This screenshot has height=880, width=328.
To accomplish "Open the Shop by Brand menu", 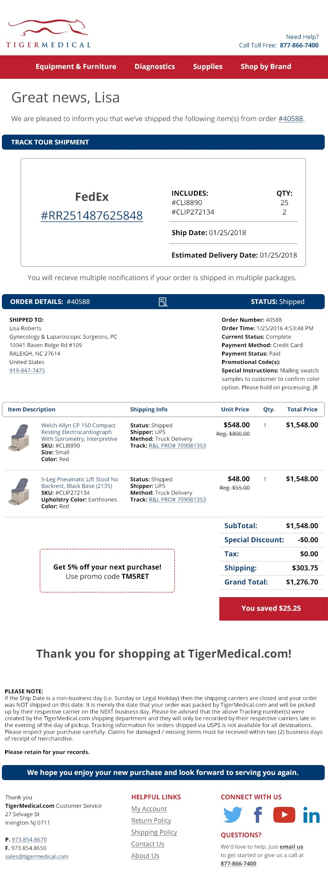I will tap(266, 67).
